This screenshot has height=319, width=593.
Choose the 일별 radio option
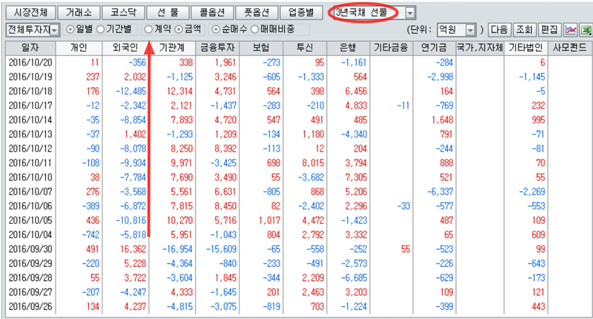71,29
